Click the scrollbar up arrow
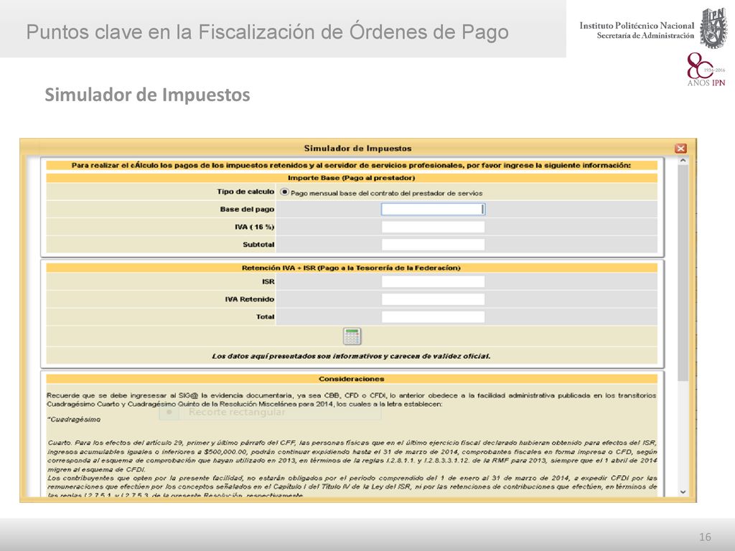Viewport: 735px width, 551px height. pyautogui.click(x=683, y=161)
